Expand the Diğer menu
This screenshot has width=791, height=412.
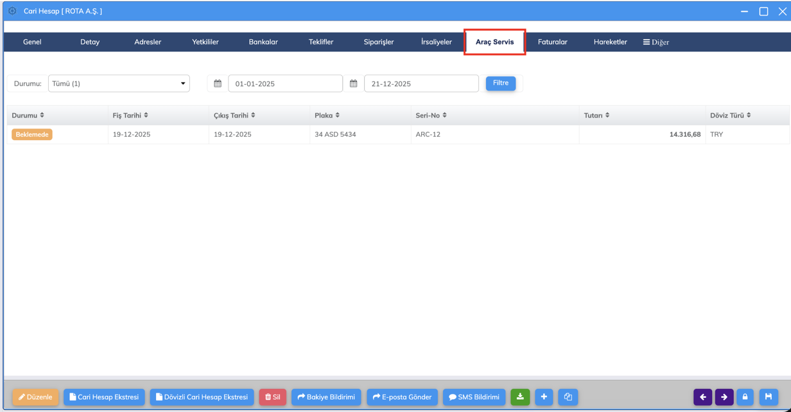656,42
